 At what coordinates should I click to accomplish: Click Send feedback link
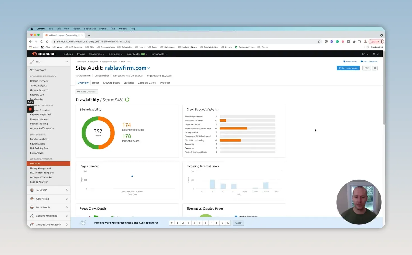[x=369, y=61]
